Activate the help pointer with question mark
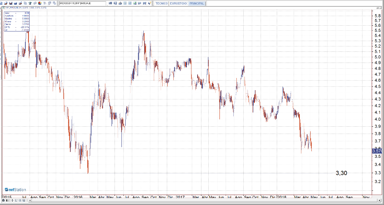Screen dimensions: 384x205 (x=149, y=3)
